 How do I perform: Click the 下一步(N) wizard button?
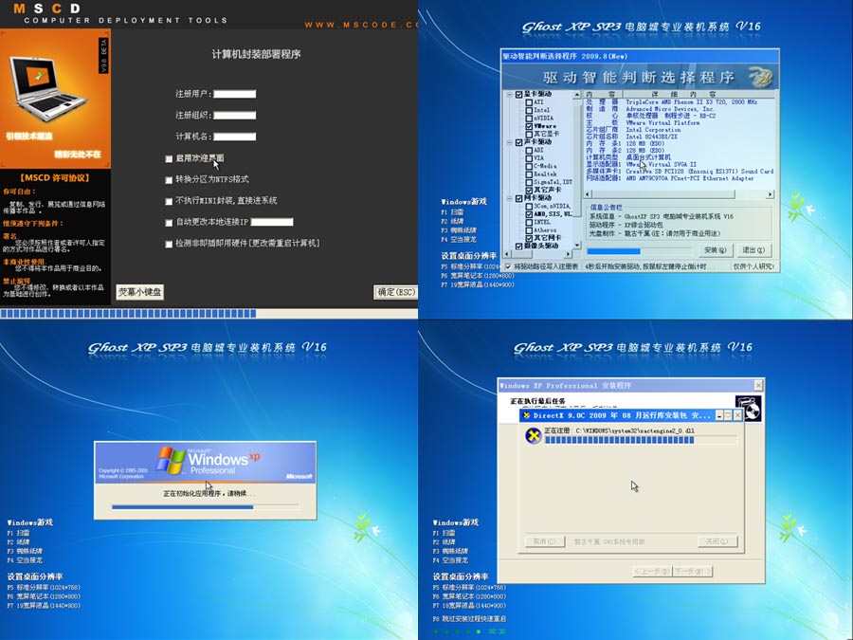(692, 571)
